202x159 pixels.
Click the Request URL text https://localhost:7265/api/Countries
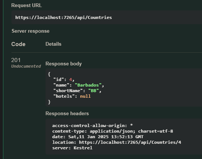[x=64, y=17]
